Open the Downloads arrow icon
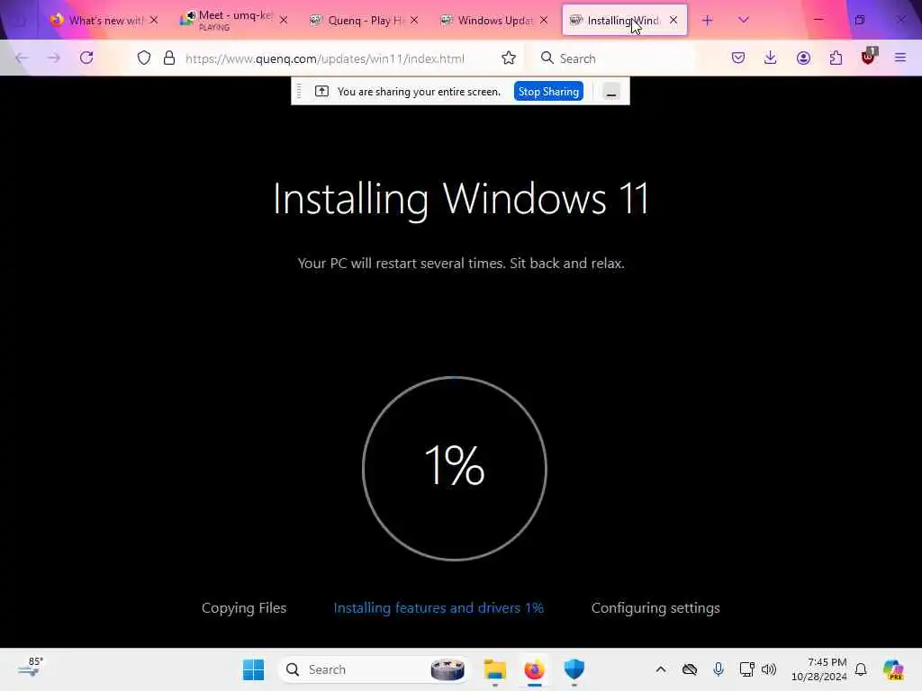The width and height of the screenshot is (922, 691). [x=771, y=58]
